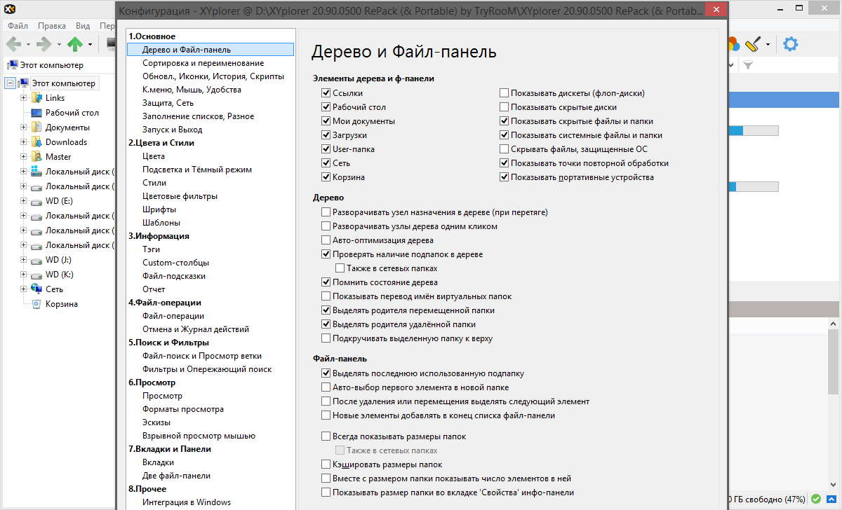The height and width of the screenshot is (510, 842).
Task: Click the yellow paint roller icon
Action: coord(753,45)
